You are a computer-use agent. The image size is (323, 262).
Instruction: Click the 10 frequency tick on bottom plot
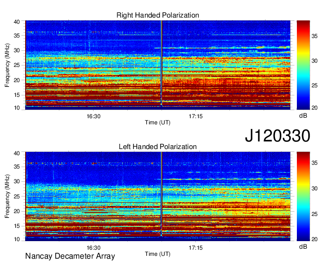[x=17, y=239]
